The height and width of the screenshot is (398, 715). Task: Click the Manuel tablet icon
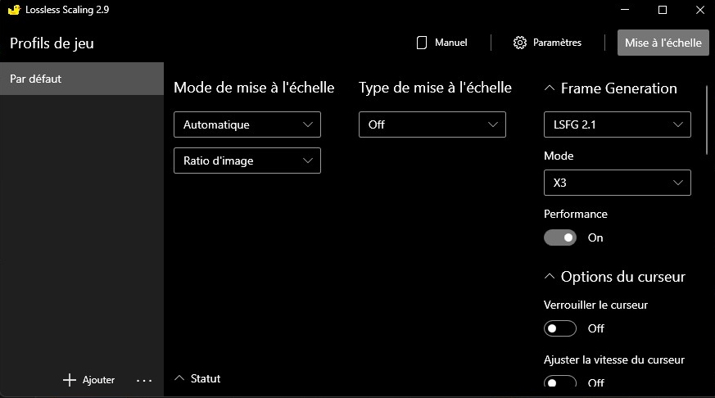click(x=423, y=43)
